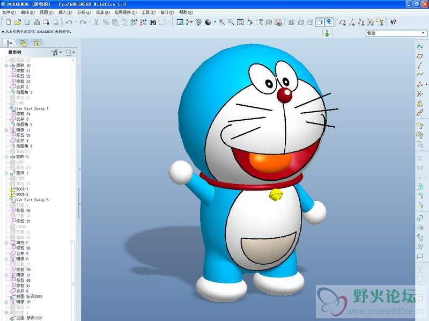Click the Datum curve tool in right toolbar
Viewport: 429px width, 321px height.
pyautogui.click(x=420, y=75)
